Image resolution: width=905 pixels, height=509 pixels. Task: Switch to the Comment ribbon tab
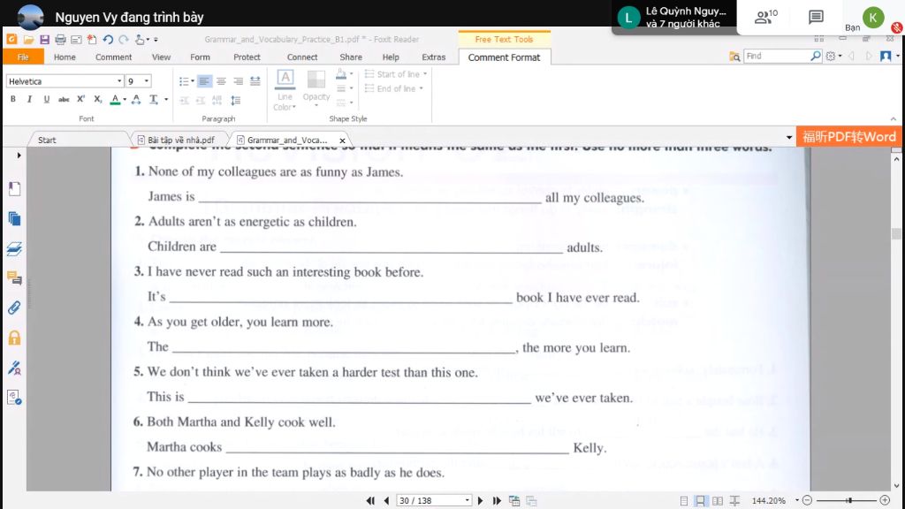coord(114,57)
